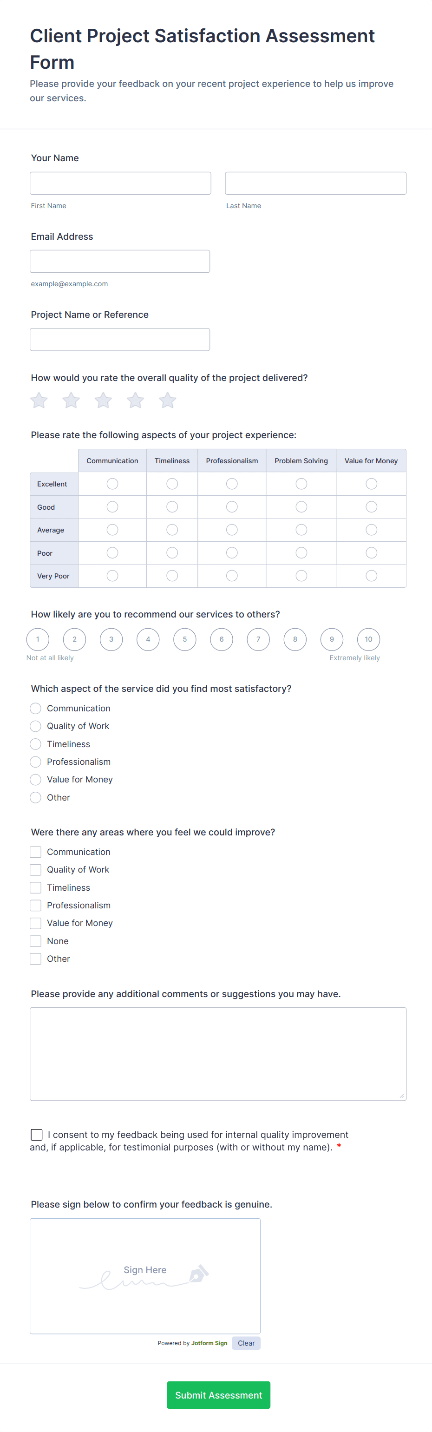Select the third star in the rating row
Screen dimensions: 432x1432
pos(103,400)
